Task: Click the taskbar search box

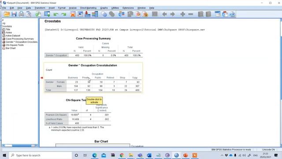Action: [x=41, y=155]
